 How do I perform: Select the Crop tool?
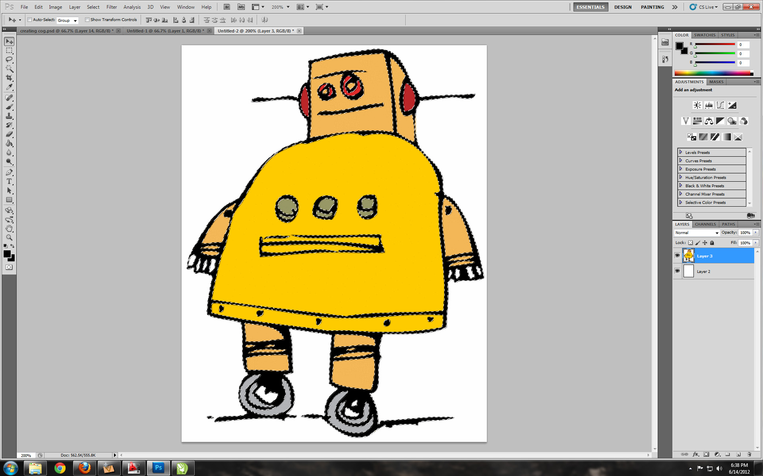tap(9, 78)
